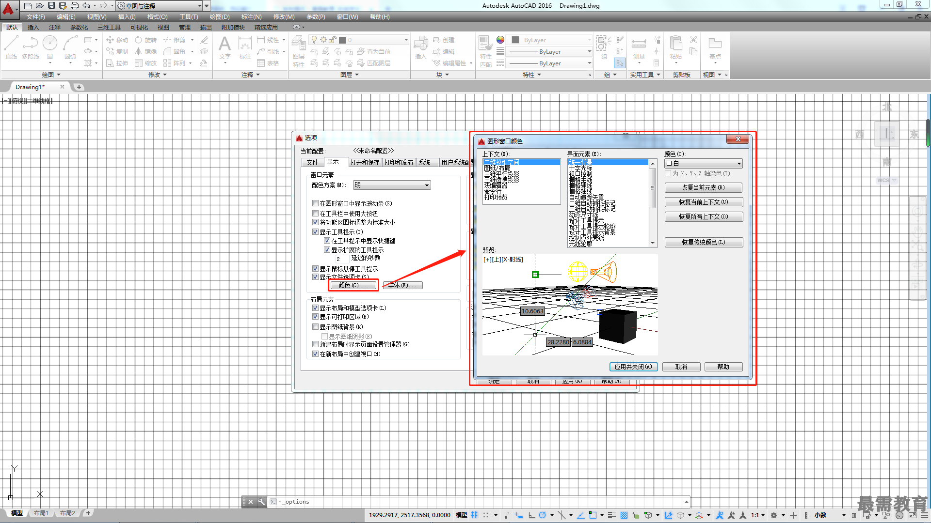931x523 pixels.
Task: Toggle '在工具提示中显示快捷键' checkbox
Action: [x=327, y=241]
